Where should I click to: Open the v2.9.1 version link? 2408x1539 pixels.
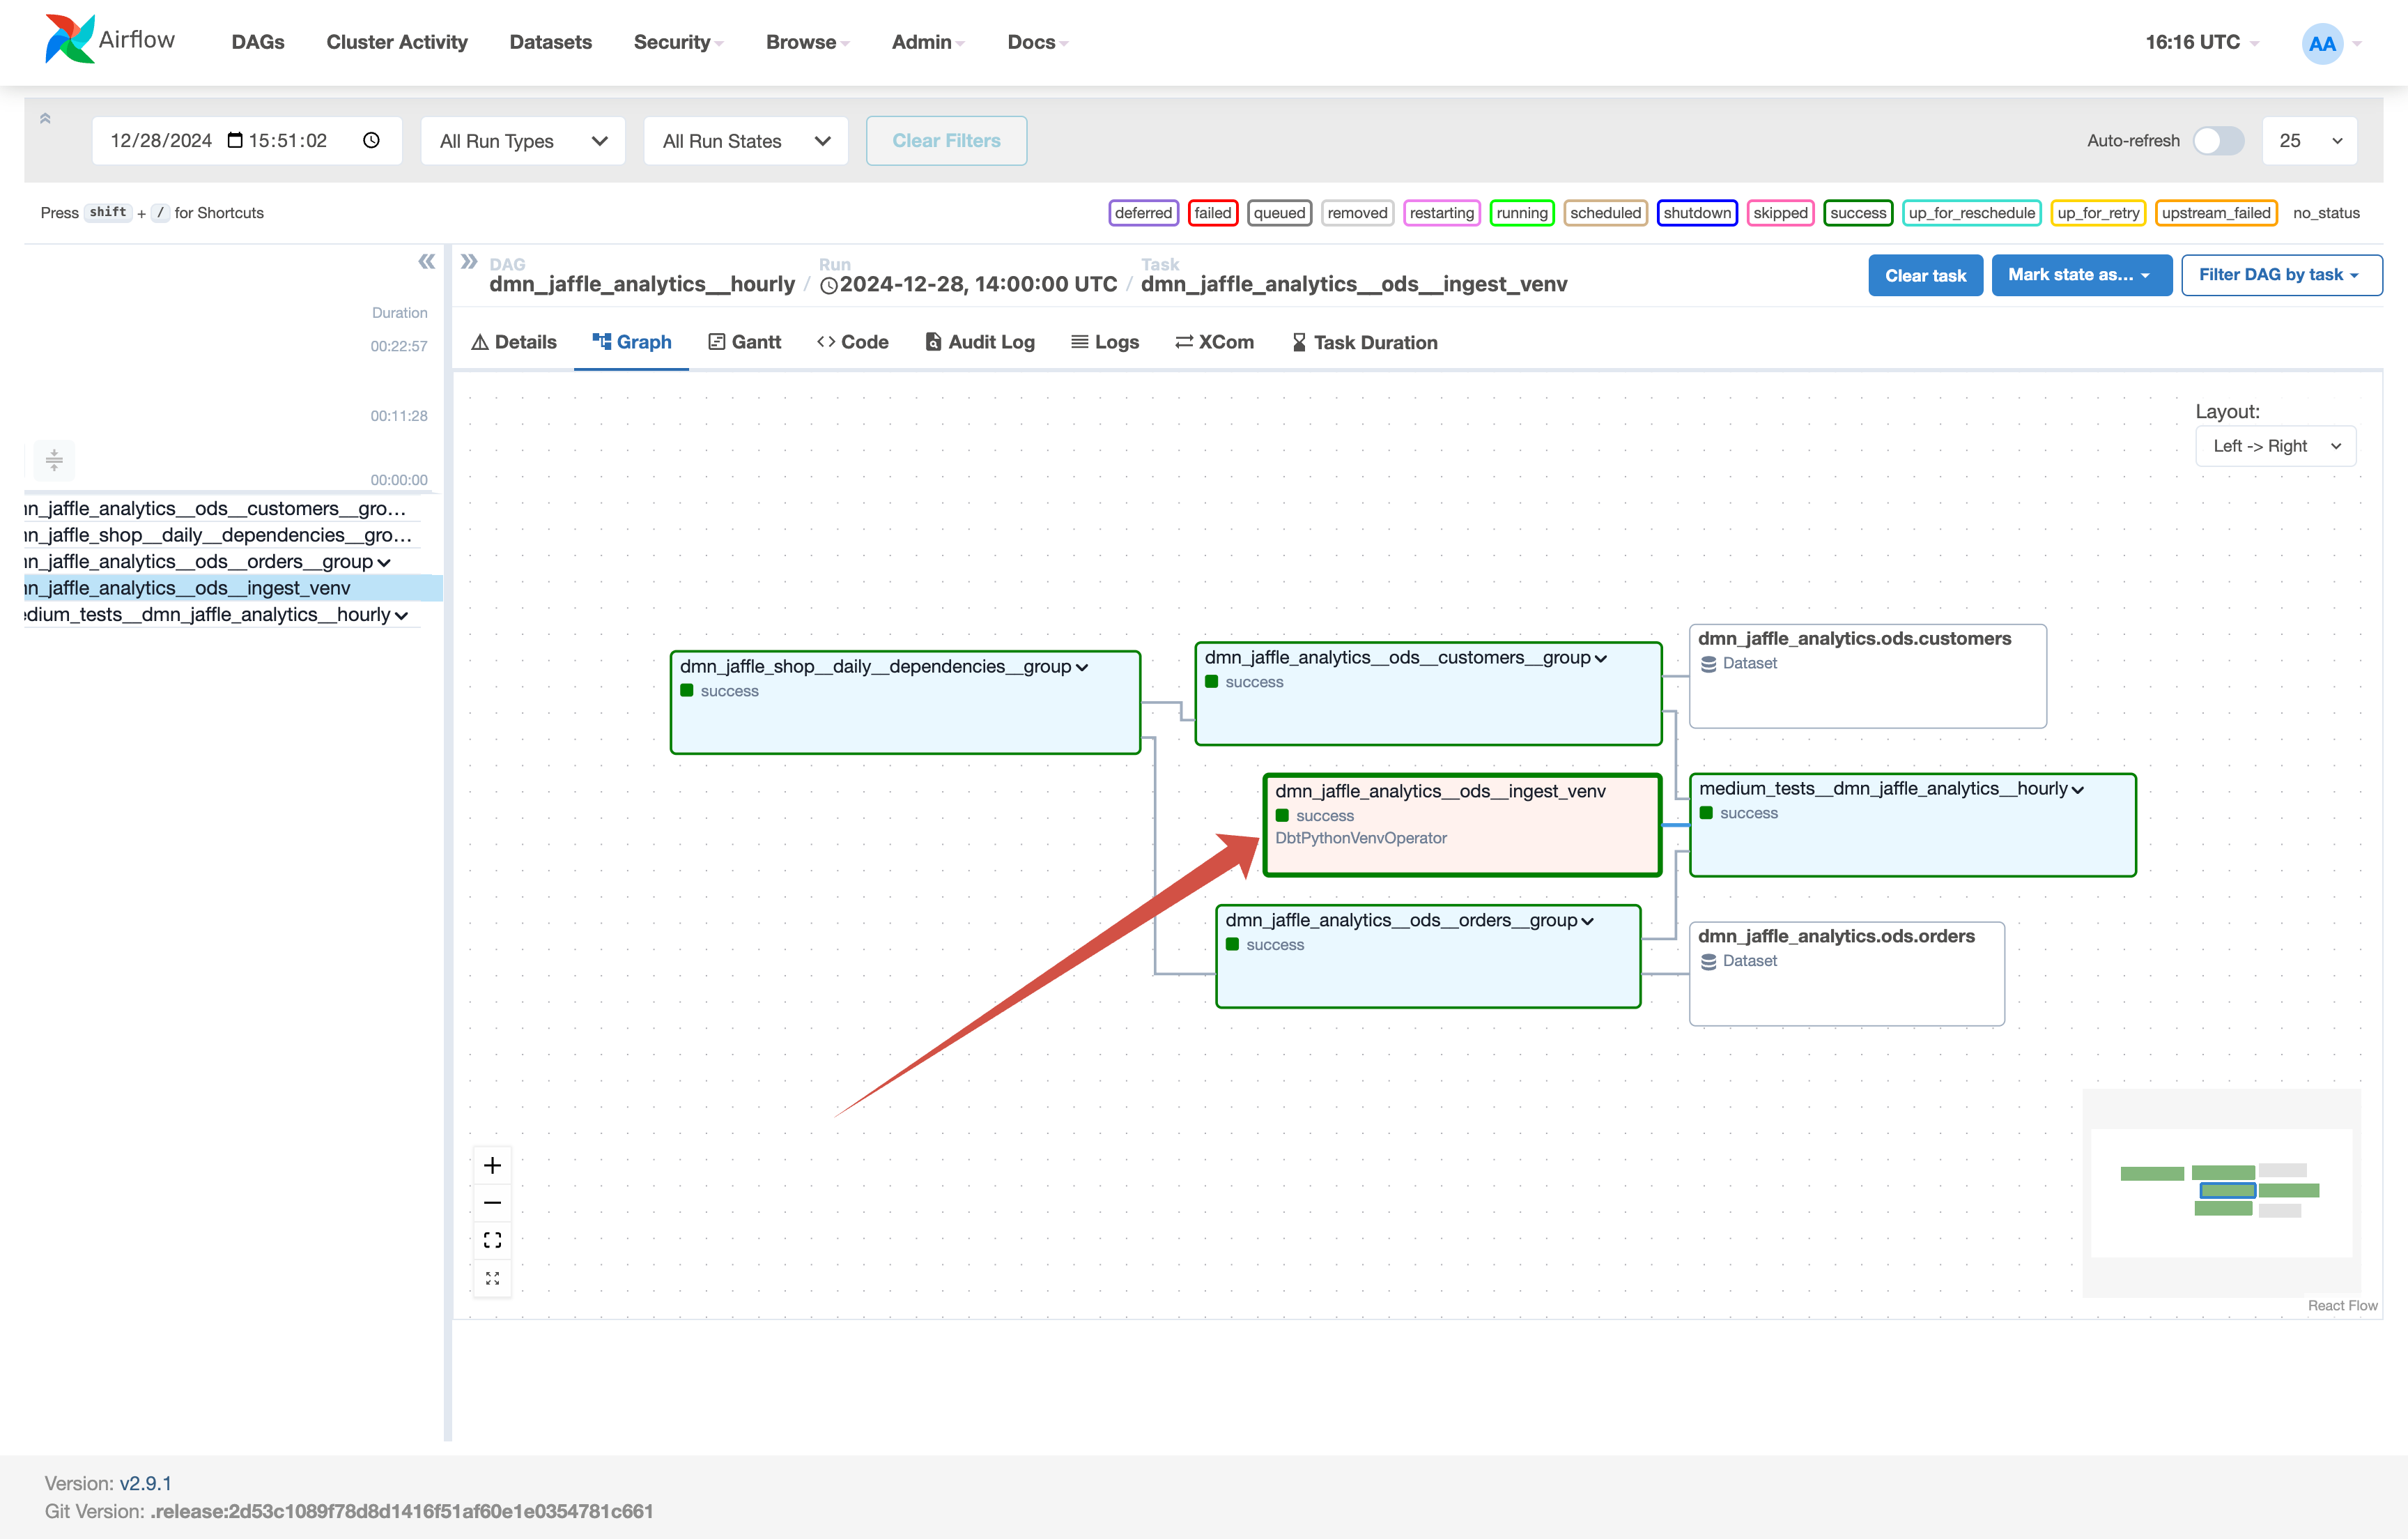click(x=146, y=1483)
